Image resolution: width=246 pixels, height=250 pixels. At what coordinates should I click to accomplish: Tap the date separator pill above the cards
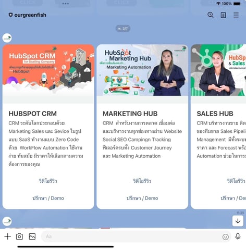point(123,29)
